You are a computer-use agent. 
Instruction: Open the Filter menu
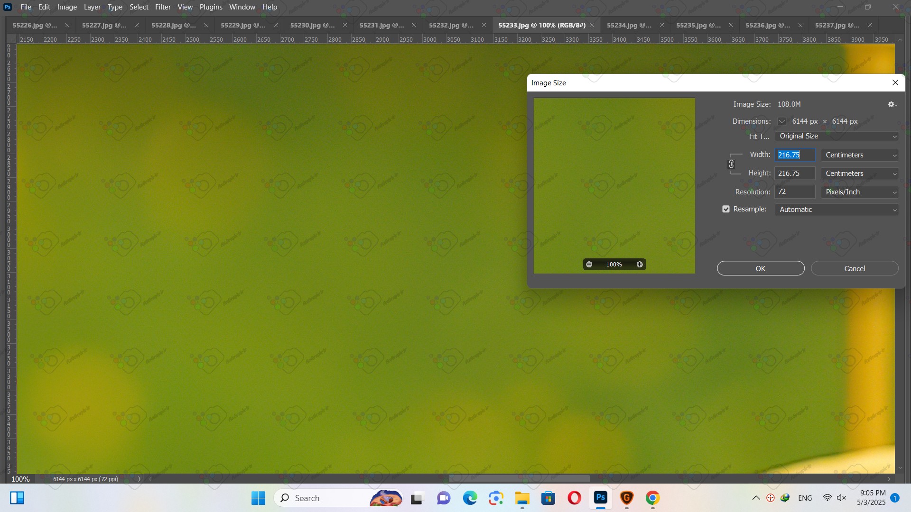[163, 7]
